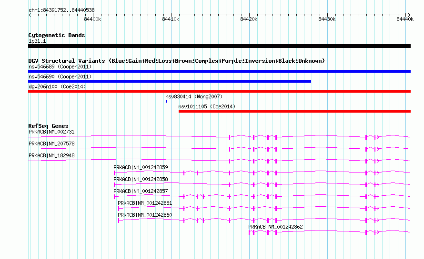This screenshot has height=259, width=424.
Task: Click the PRKACB|NM_207578 transcript label
Action: click(51, 144)
